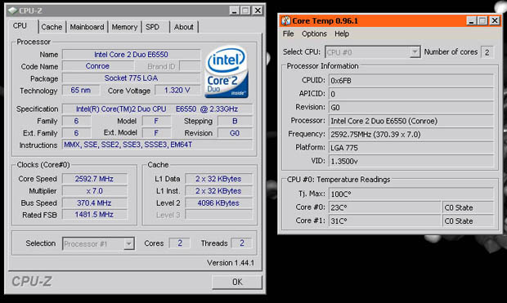This screenshot has height=303, width=507.
Task: Click the 'Version 1.44.1' text in CPU-Z
Action: click(x=231, y=263)
